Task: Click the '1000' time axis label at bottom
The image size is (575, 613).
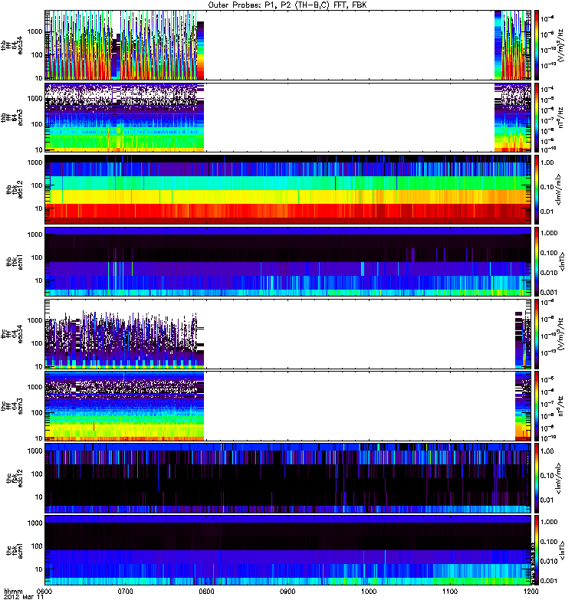Action: coord(369,592)
